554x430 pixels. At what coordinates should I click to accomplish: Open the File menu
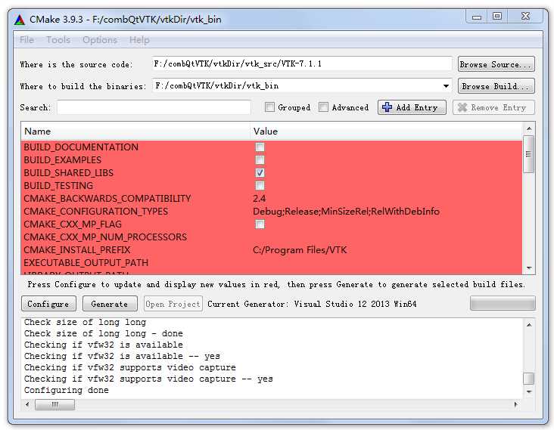pyautogui.click(x=26, y=40)
